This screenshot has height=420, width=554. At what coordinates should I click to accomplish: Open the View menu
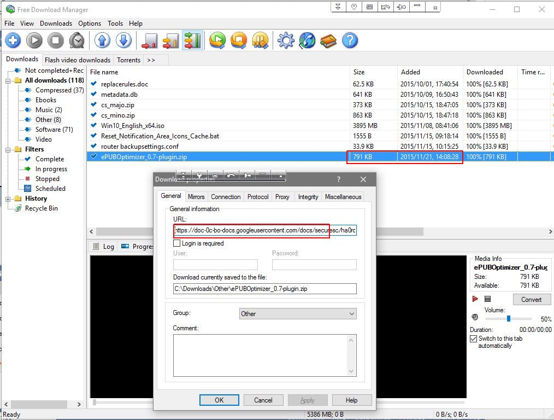[27, 24]
